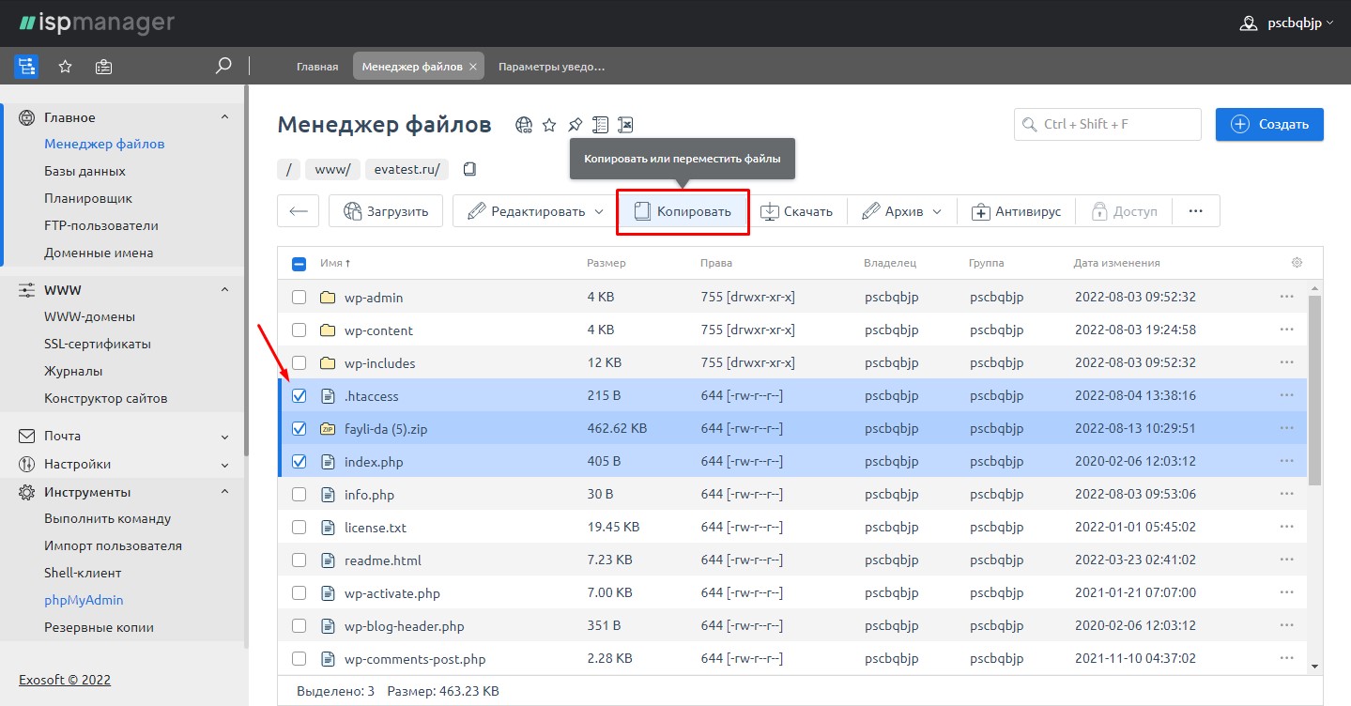Click the Excel export icon near title
Viewport: 1351px width, 706px height.
click(x=626, y=125)
